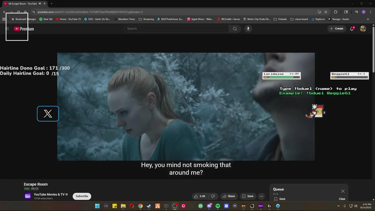
Task: Reload the page in Chrome
Action: click(18, 12)
